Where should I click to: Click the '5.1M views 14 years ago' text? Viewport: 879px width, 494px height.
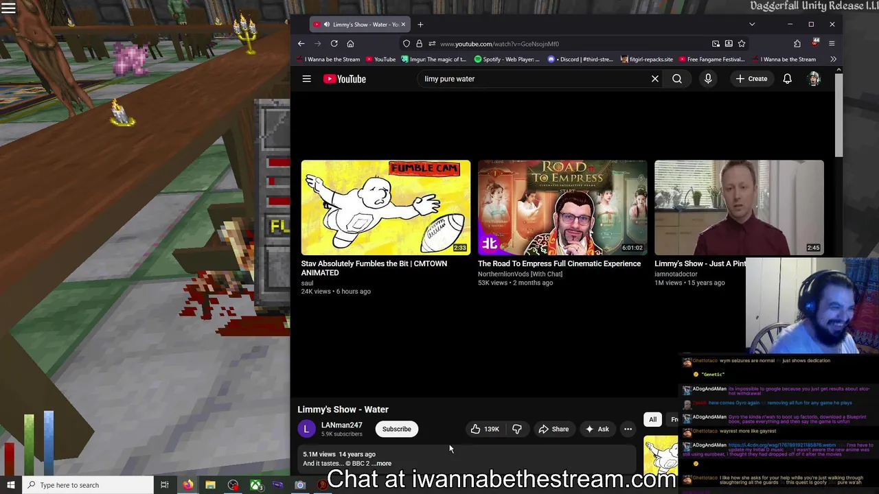click(x=339, y=454)
